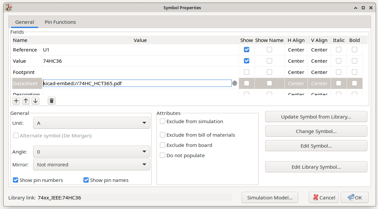
Task: Switch to the Pin Functions tab
Action: coord(60,22)
